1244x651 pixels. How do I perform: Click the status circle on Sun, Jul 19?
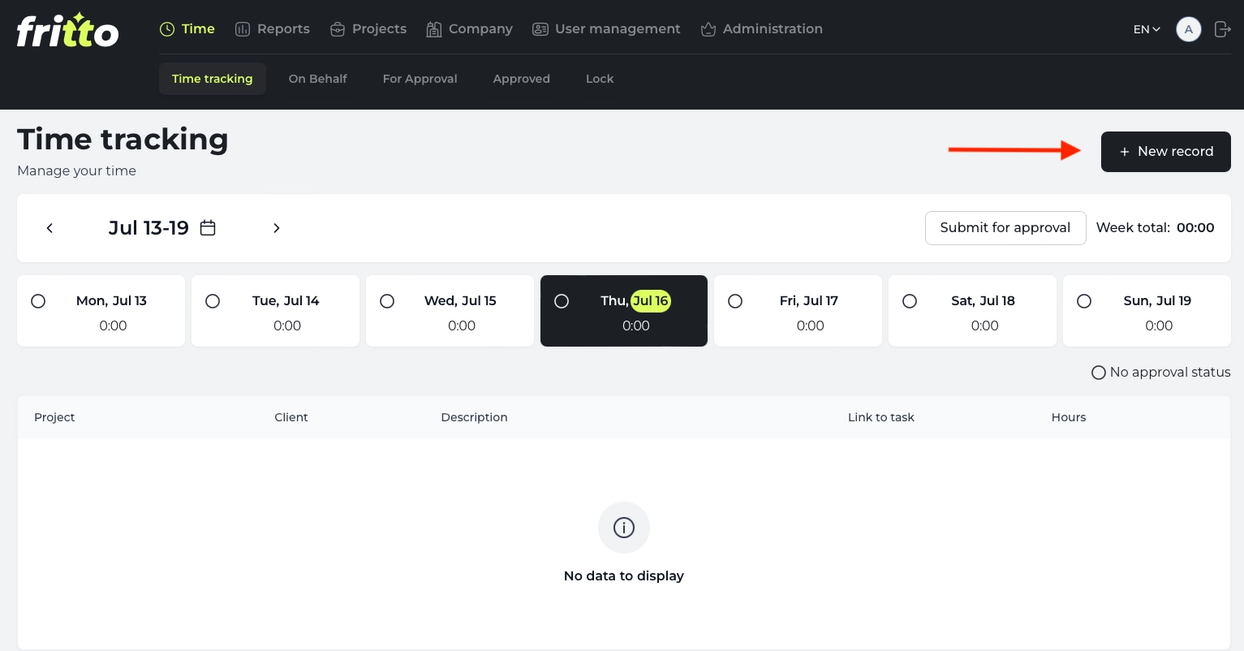coord(1084,301)
